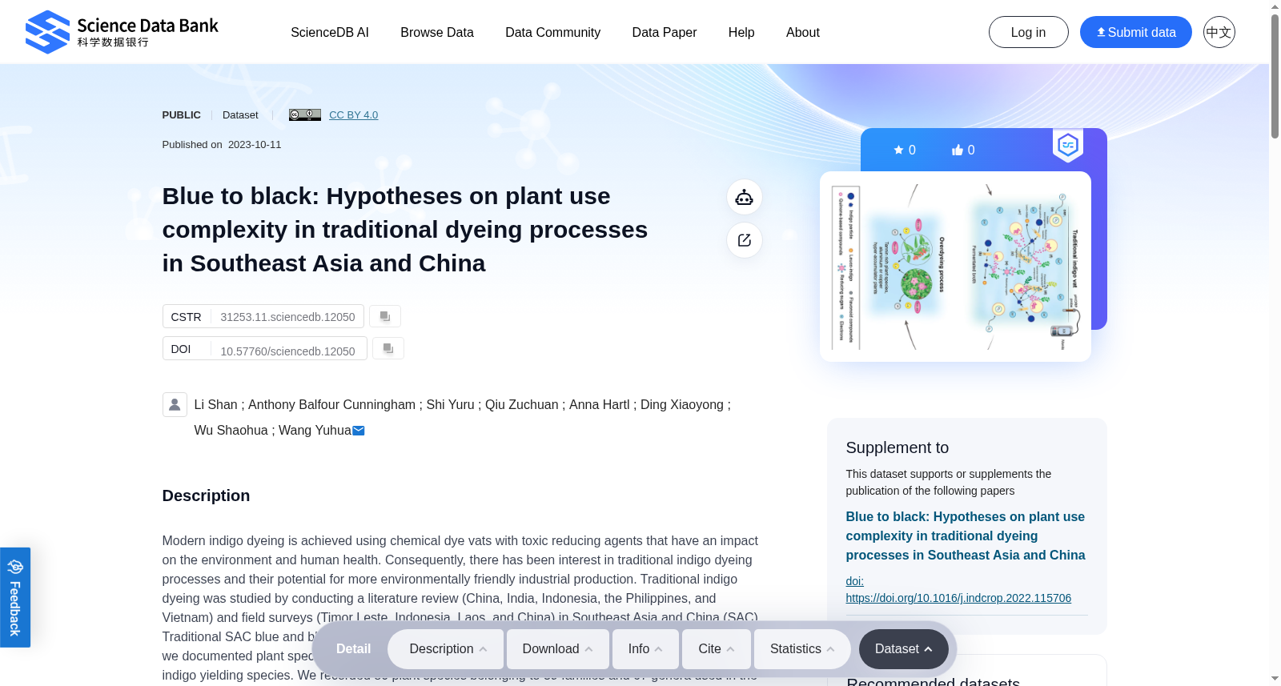Open Browse Data menu
This screenshot has width=1281, height=686.
click(x=437, y=32)
